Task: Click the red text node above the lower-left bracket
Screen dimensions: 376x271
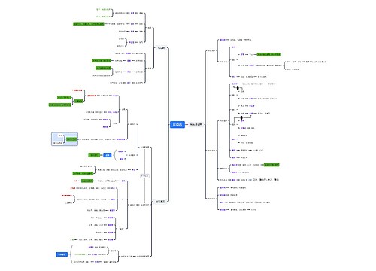Action: 66,196
